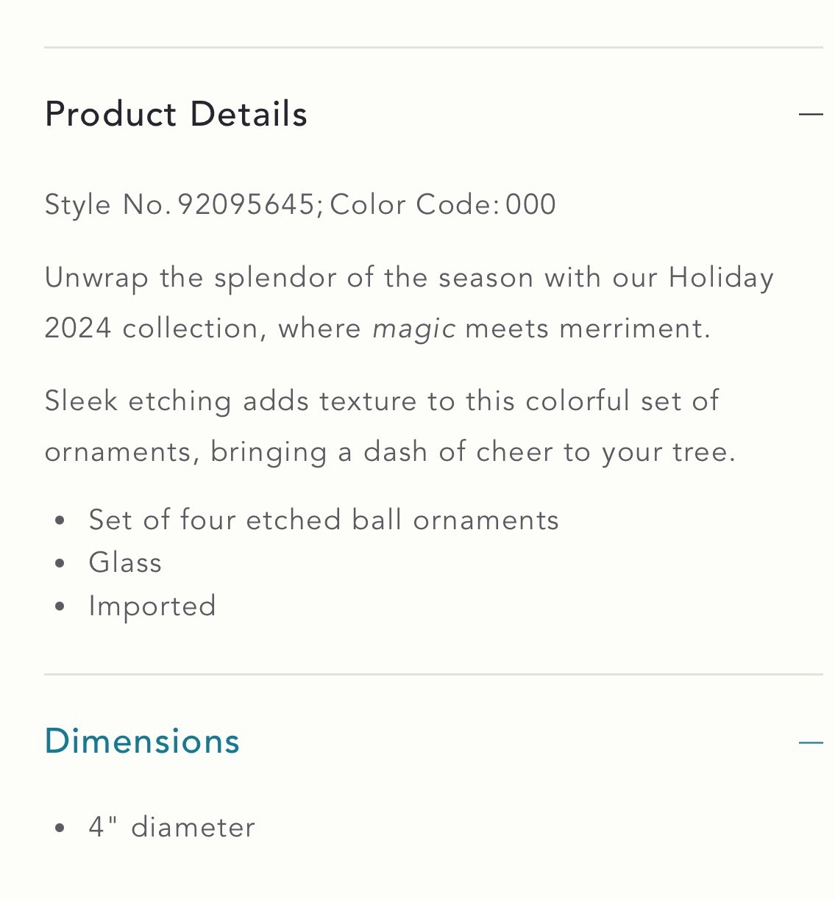835x899 pixels.
Task: Click the "Style No." label text
Action: (107, 204)
